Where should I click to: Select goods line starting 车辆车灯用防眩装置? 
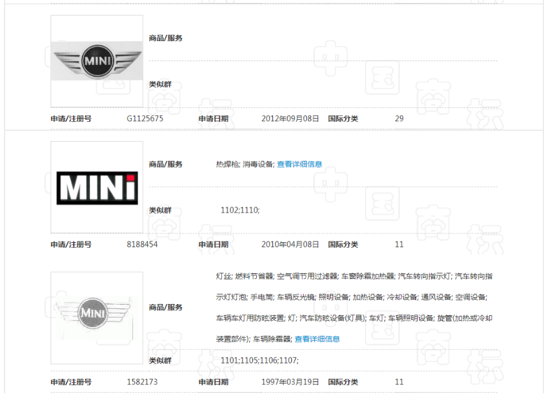pyautogui.click(x=354, y=318)
